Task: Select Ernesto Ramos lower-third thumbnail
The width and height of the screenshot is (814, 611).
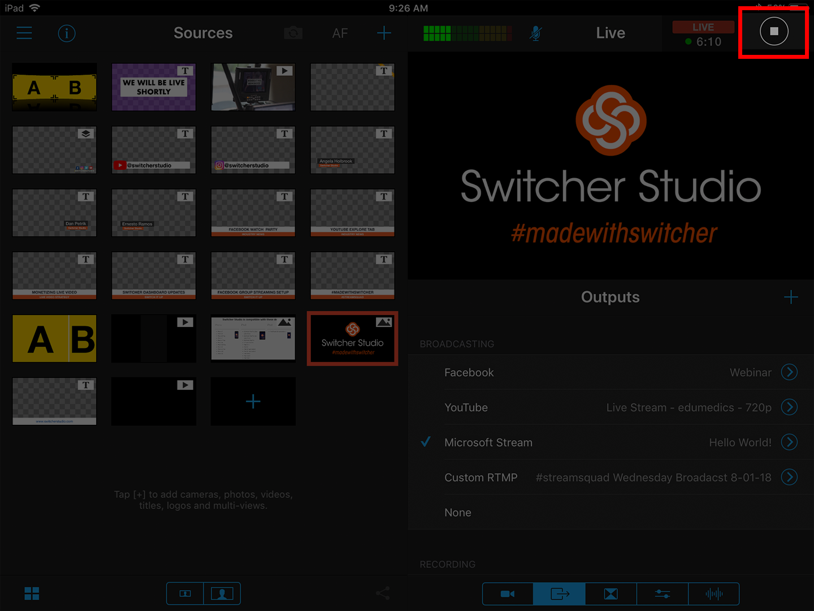Action: (154, 213)
